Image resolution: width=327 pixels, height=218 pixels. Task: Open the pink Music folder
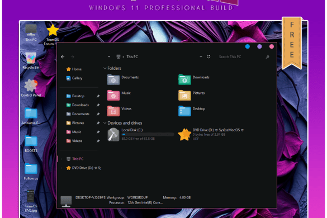[x=113, y=95]
